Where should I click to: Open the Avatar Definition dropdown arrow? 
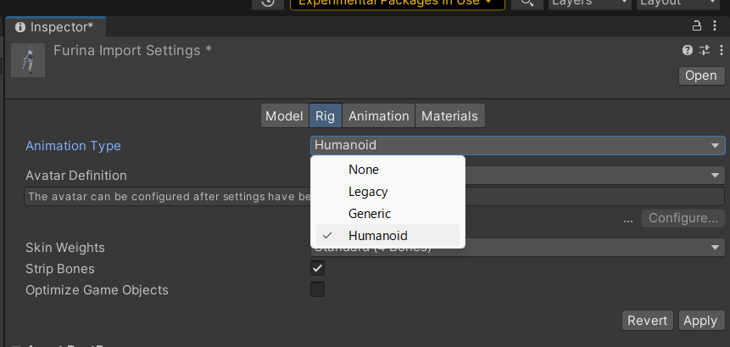coord(715,176)
